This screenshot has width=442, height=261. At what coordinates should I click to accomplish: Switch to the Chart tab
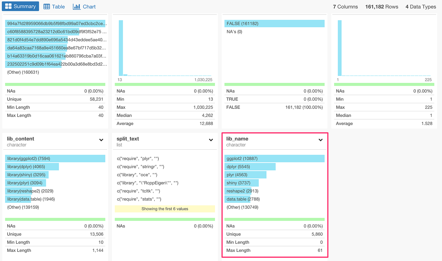(x=84, y=6)
